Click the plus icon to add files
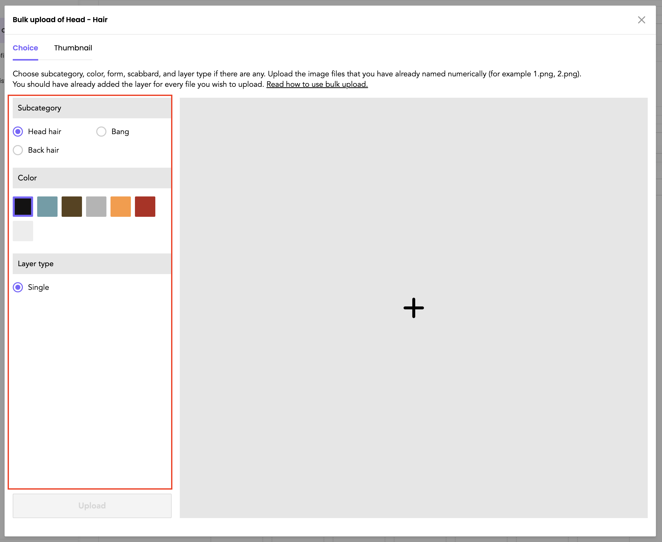 413,308
